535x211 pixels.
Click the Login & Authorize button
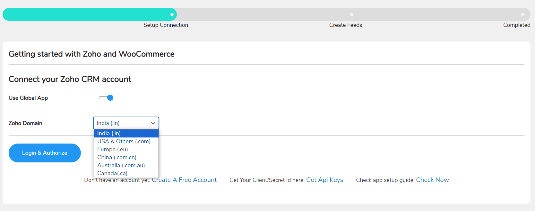[45, 153]
